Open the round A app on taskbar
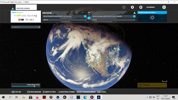 92,97
